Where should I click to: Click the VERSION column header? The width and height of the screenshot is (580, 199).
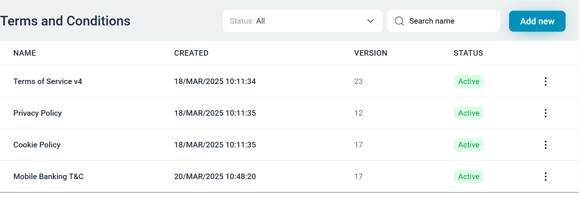371,53
